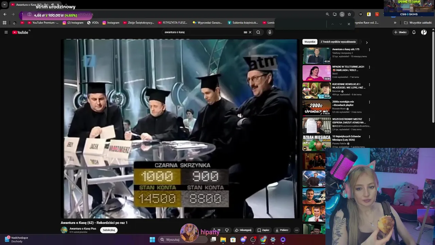Viewport: 435px width, 245px height.
Task: Open options menu for 10 Największych Dzbanów
Action: pyautogui.click(x=369, y=137)
